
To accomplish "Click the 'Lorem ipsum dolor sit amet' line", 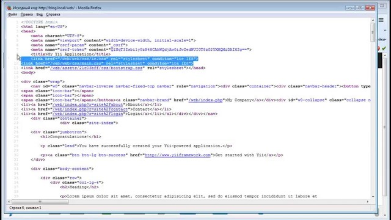I will [188, 196].
